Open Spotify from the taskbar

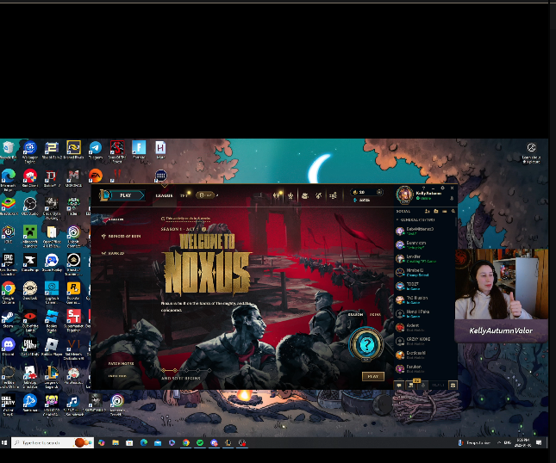pos(200,442)
